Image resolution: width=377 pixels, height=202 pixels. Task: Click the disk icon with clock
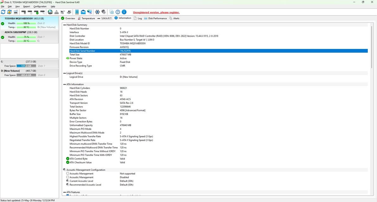click(30, 12)
